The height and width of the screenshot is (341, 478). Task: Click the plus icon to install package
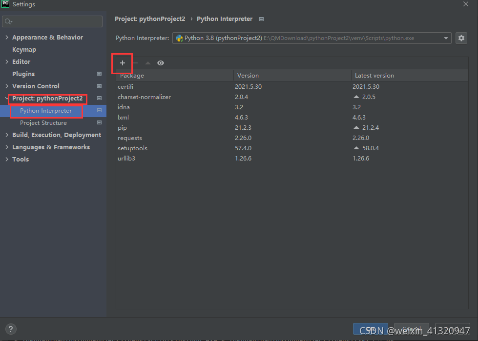pos(123,63)
